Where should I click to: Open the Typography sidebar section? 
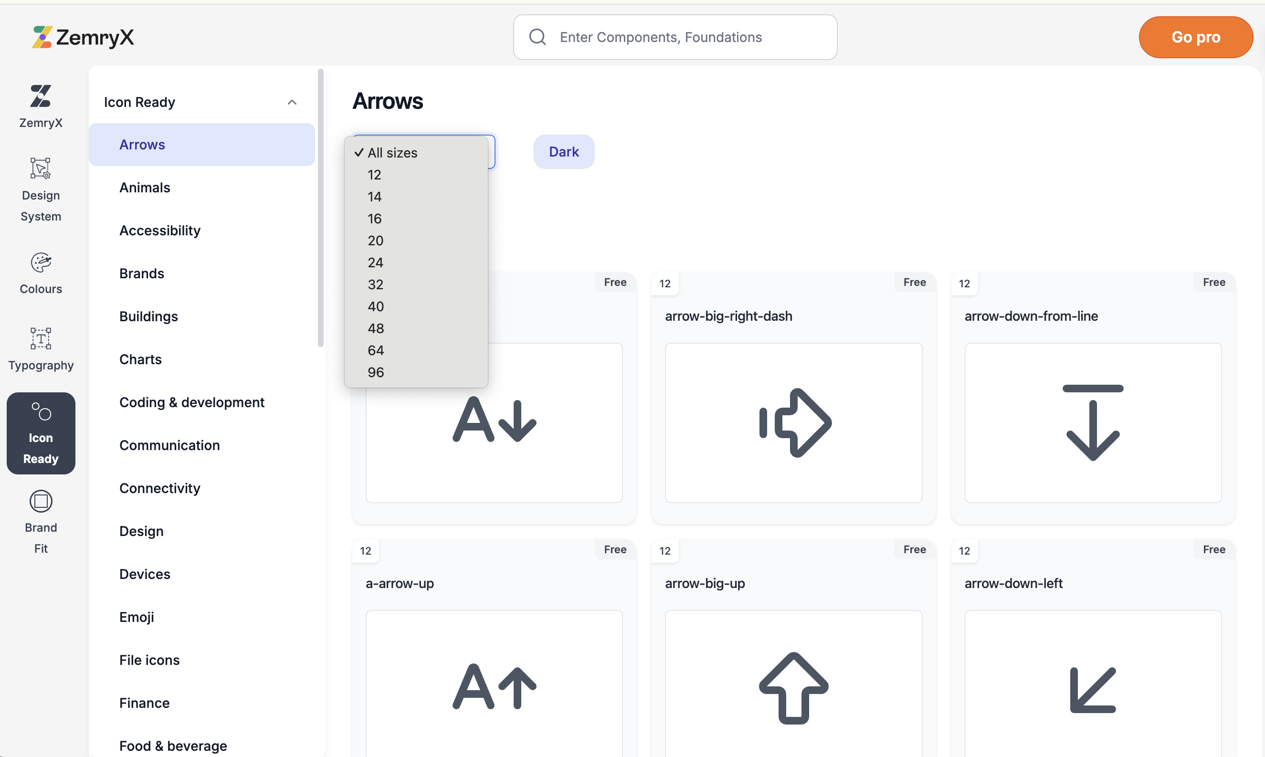[41, 349]
